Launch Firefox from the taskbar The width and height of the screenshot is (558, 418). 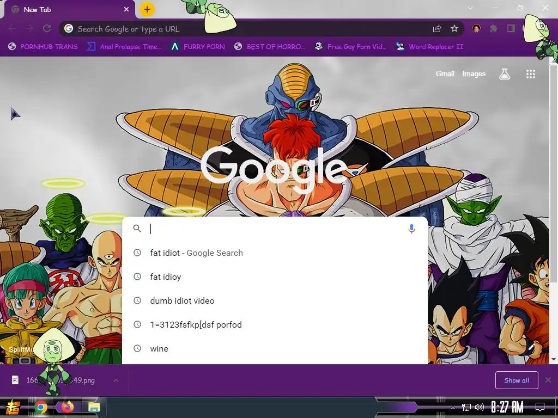click(x=67, y=407)
